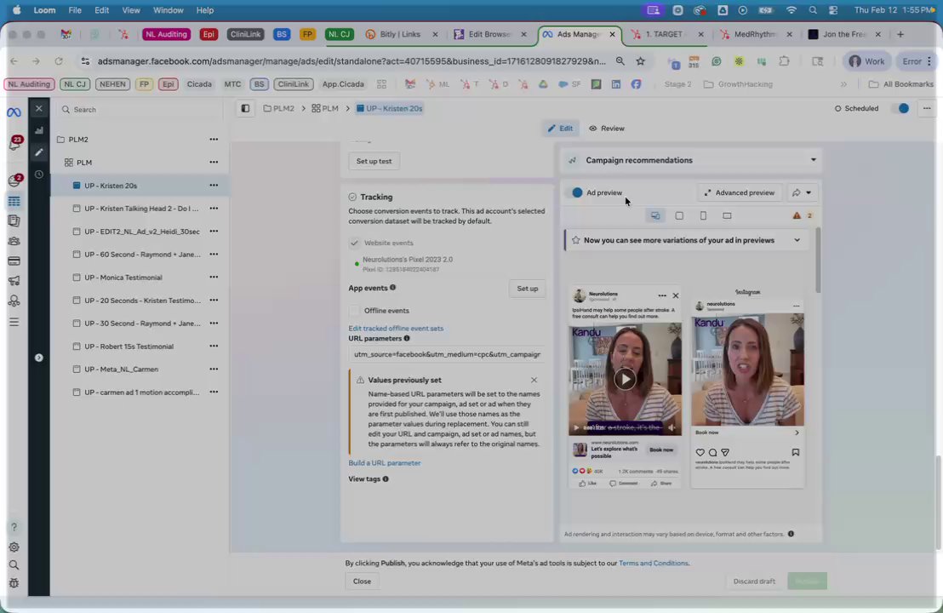Open the Meta logo home icon

coord(14,112)
